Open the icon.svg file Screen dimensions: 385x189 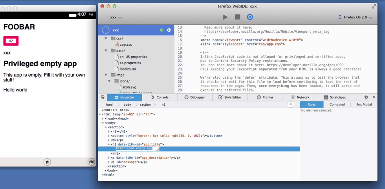tap(130, 87)
